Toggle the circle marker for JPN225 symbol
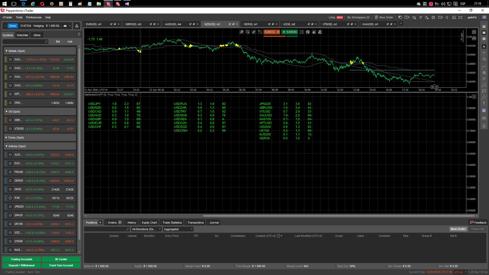 click(10, 207)
